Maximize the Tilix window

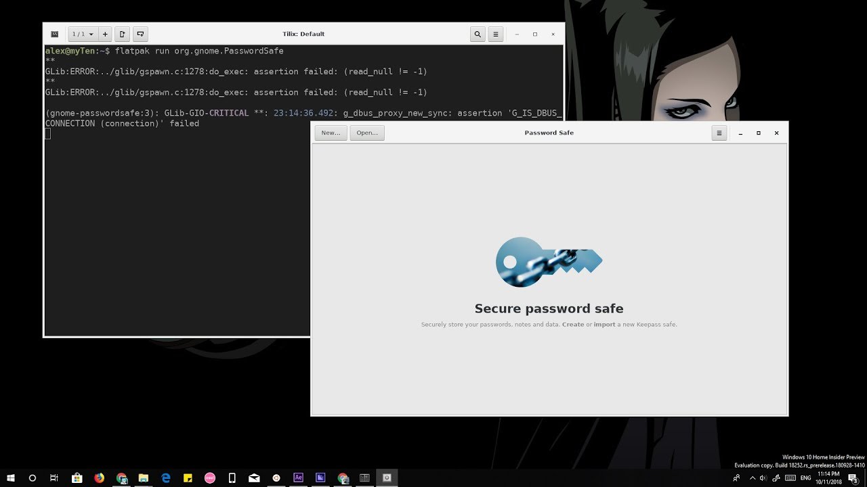tap(535, 34)
